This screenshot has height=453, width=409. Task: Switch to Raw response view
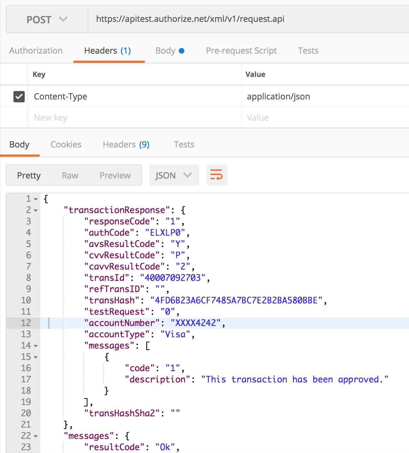tap(70, 175)
